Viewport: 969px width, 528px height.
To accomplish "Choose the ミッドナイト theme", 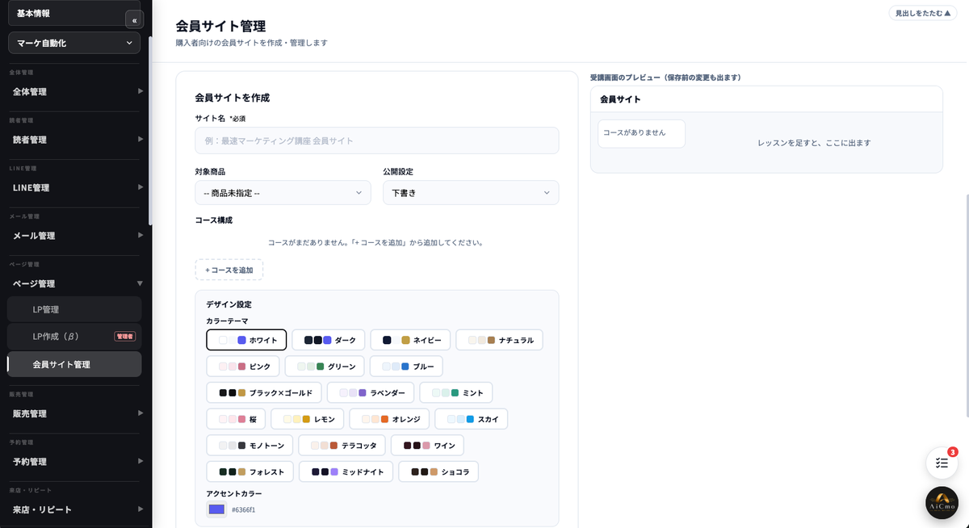I will pos(346,471).
